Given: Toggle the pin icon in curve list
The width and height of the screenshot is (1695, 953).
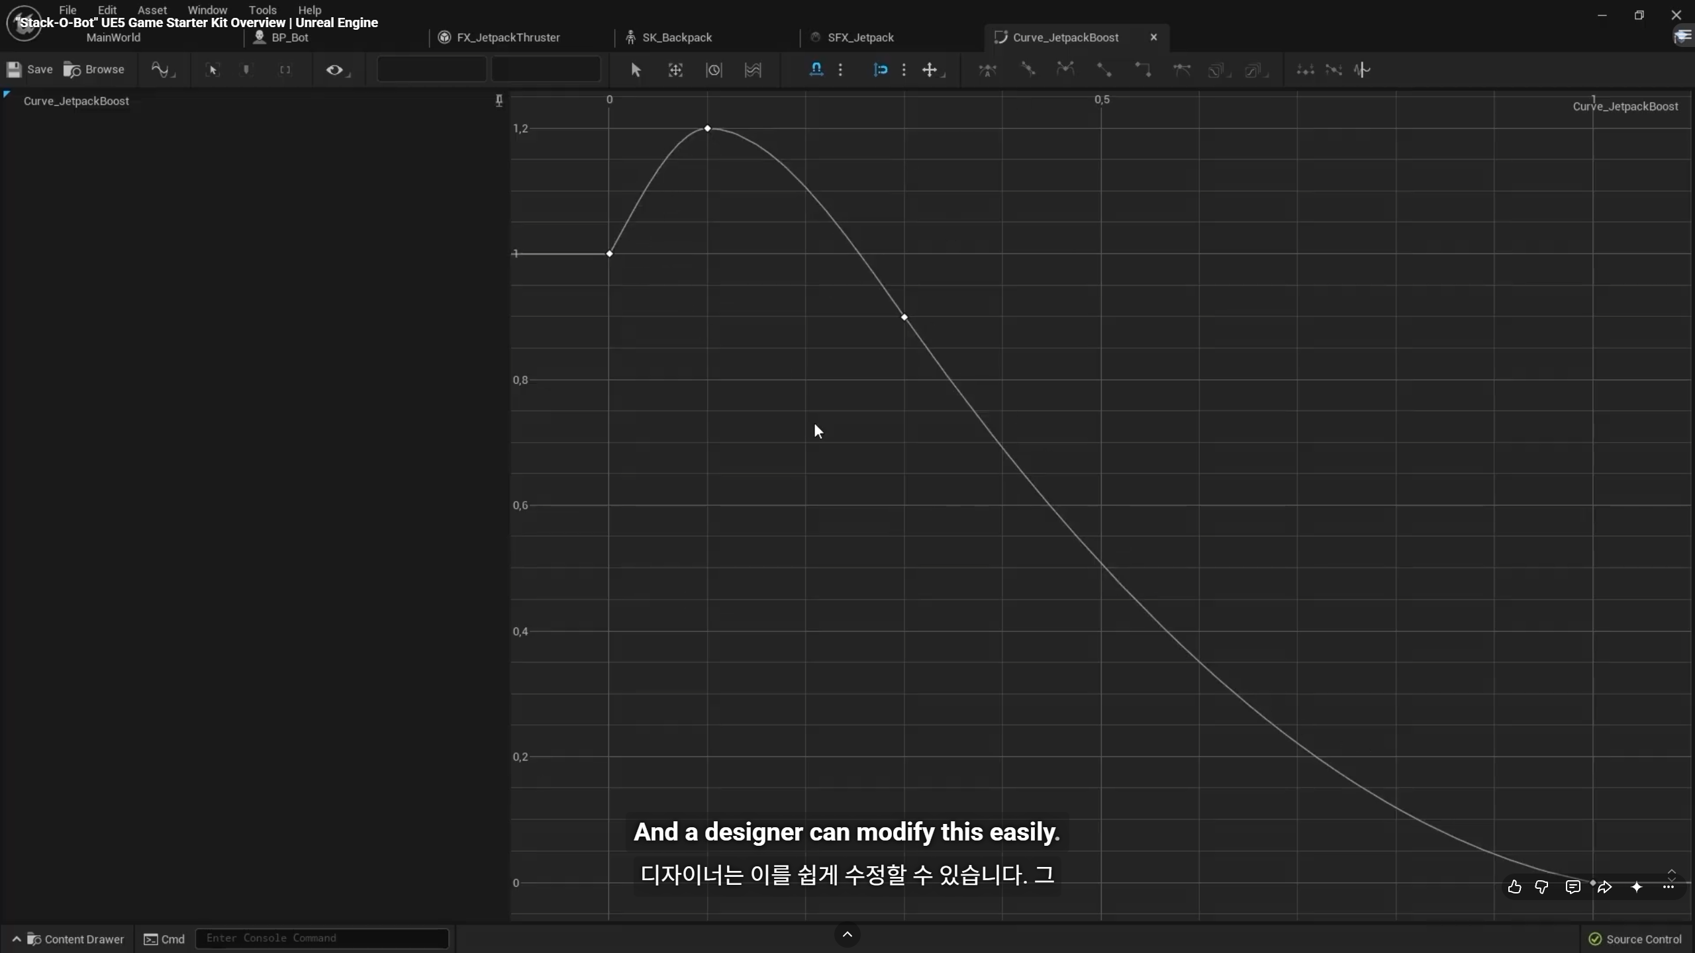Looking at the screenshot, I should tap(499, 100).
